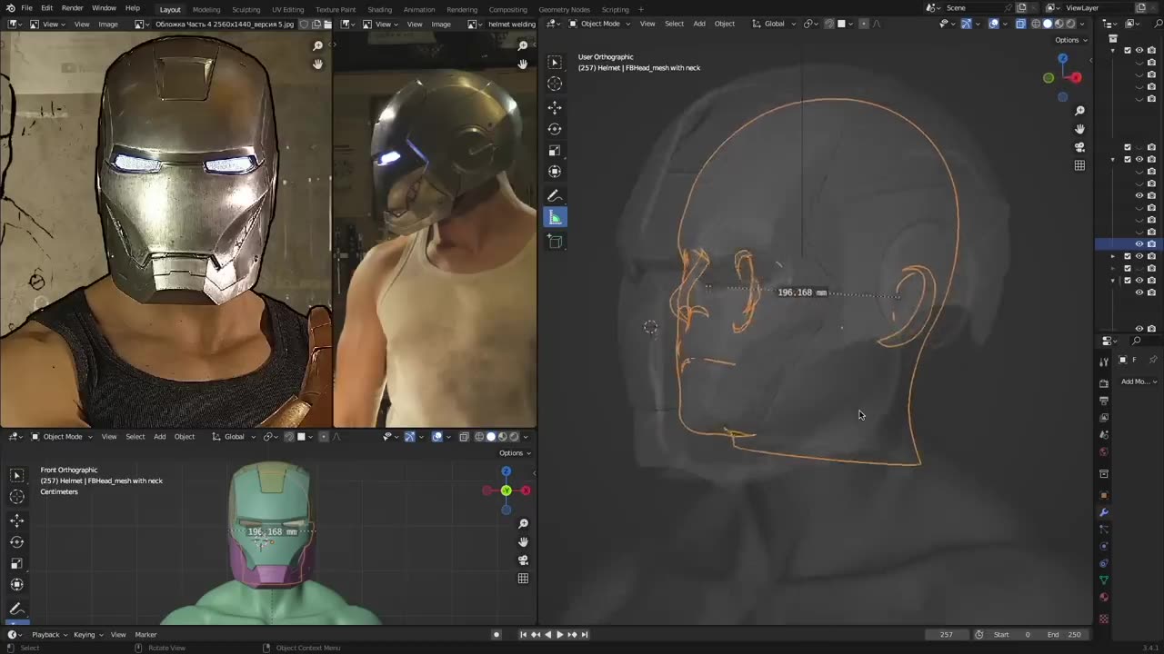The height and width of the screenshot is (654, 1164).
Task: Toggle X-ray in bottom-left viewport header
Action: coord(465,437)
